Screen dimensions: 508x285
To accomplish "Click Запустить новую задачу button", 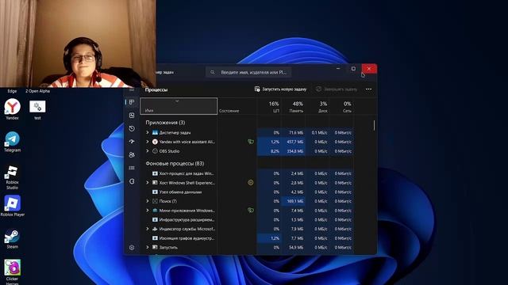I will click(x=280, y=89).
